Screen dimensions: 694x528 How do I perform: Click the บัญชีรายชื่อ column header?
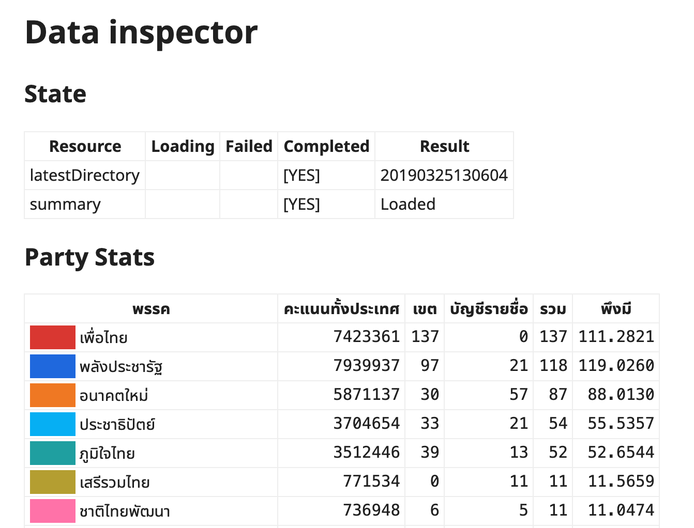[x=489, y=309]
